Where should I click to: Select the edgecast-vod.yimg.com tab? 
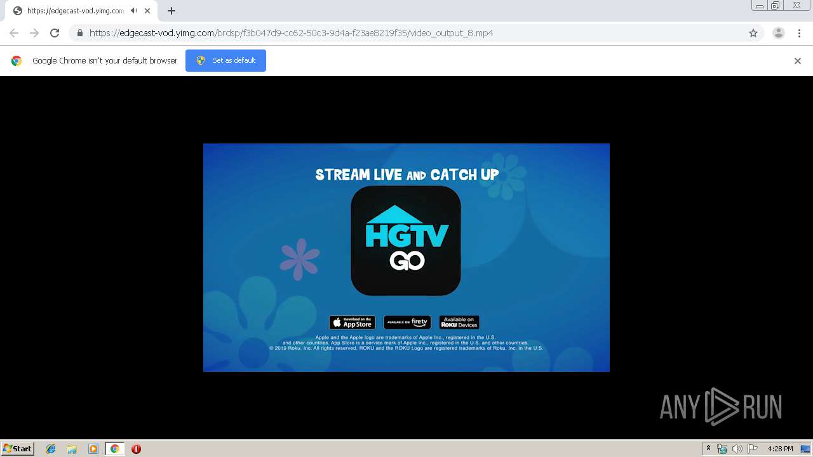click(x=81, y=11)
